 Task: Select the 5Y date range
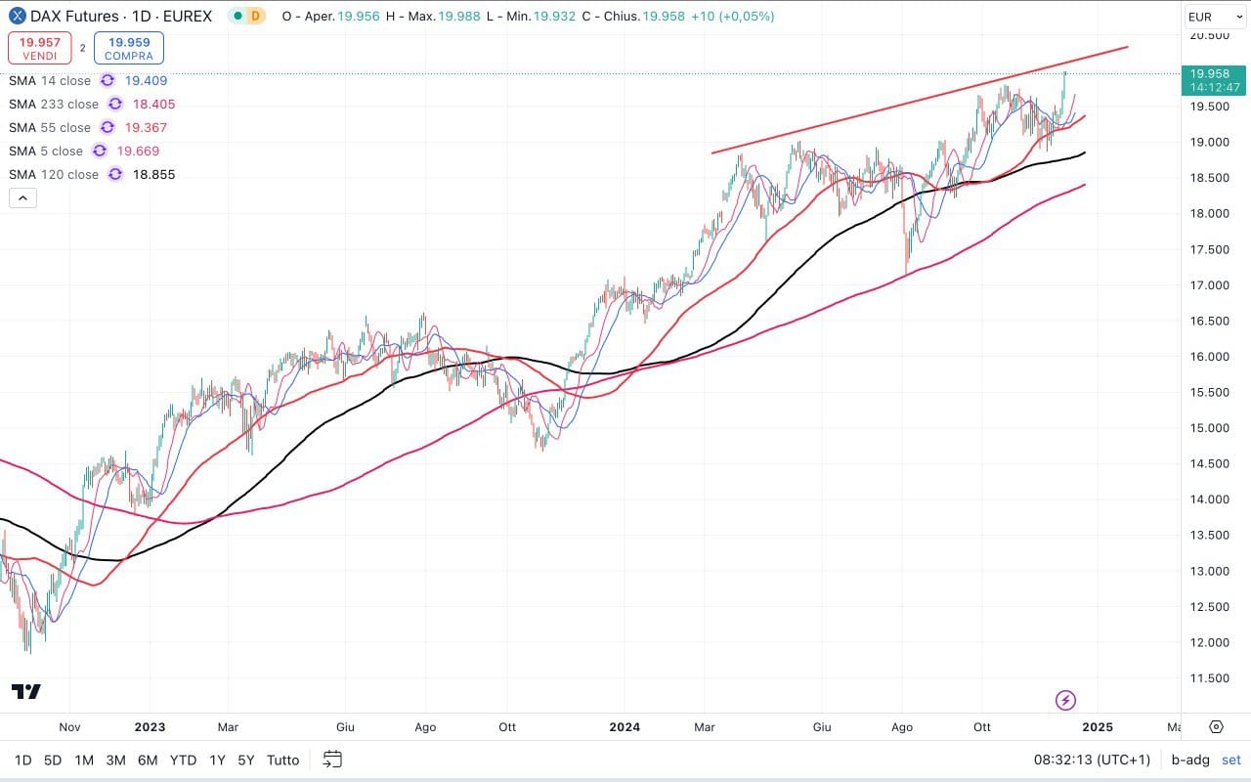pos(246,760)
